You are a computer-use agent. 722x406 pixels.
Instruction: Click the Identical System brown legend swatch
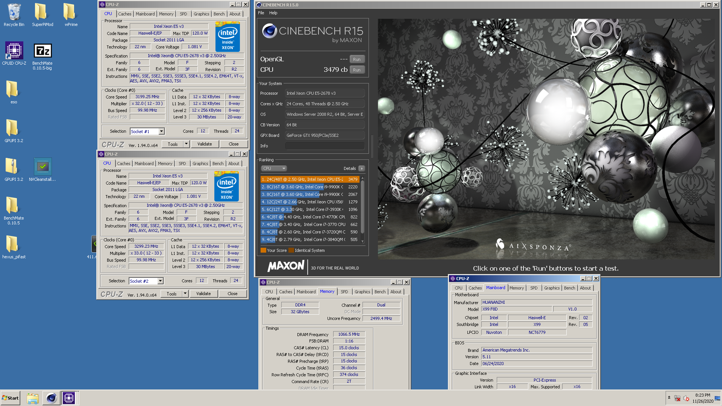pyautogui.click(x=291, y=250)
